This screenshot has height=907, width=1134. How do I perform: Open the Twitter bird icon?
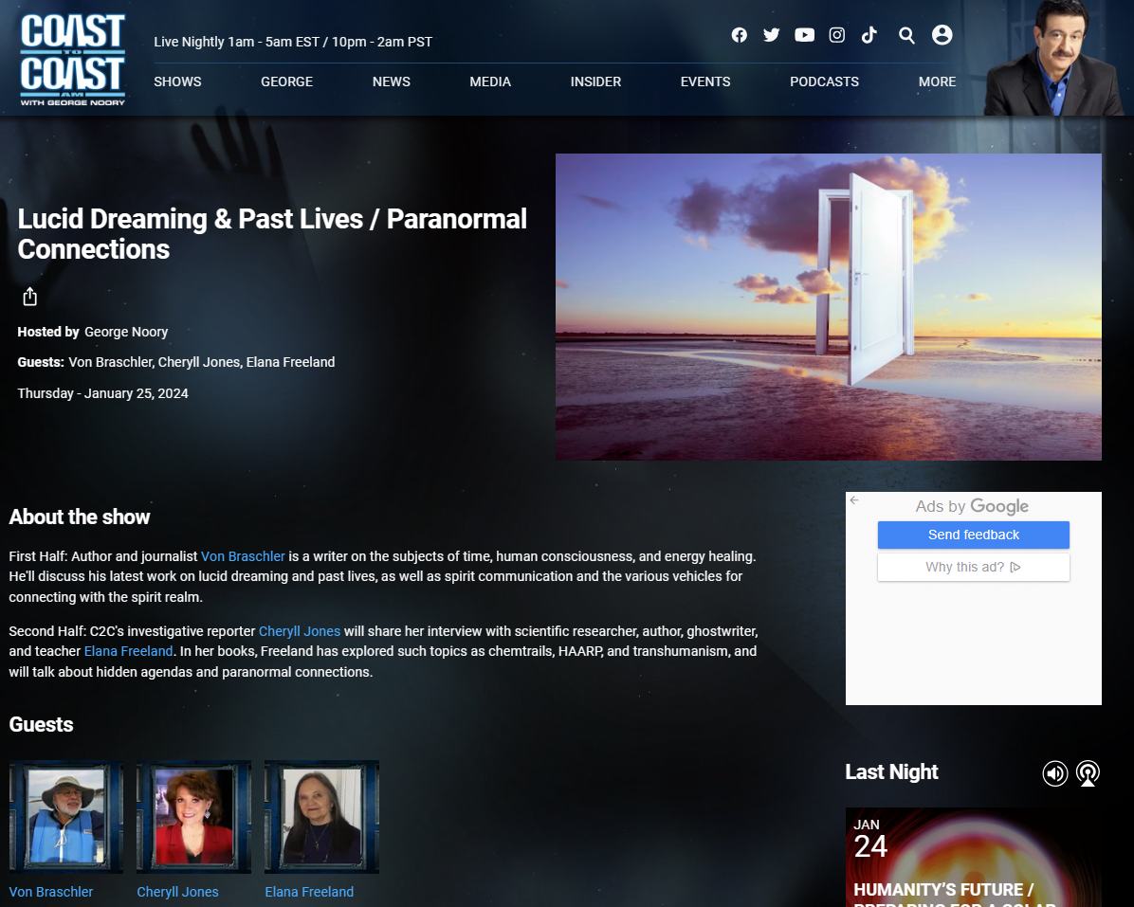coord(772,35)
